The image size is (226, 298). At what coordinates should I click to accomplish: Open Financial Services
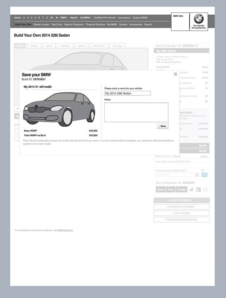click(x=95, y=24)
